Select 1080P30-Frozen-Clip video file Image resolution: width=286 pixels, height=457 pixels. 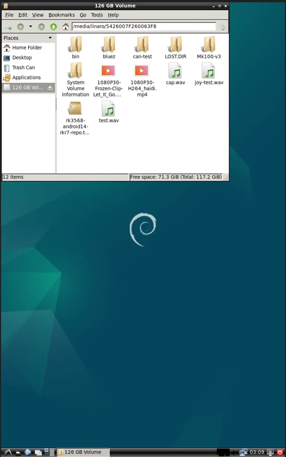click(x=108, y=80)
